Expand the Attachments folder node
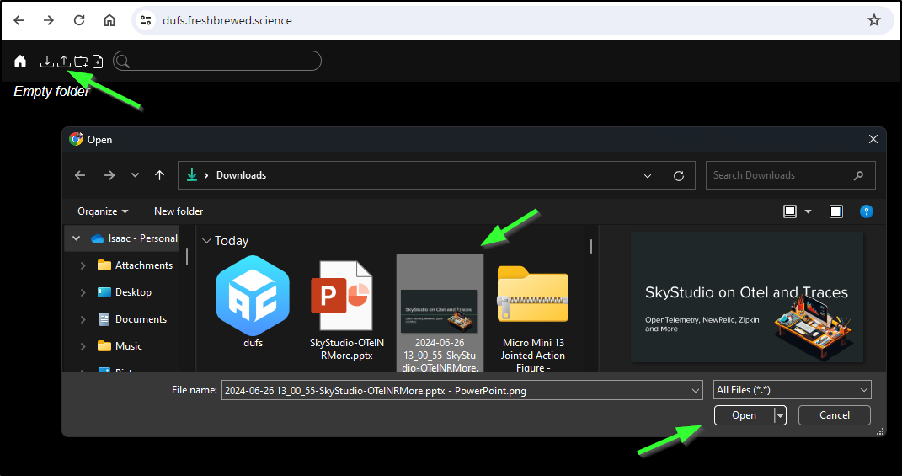Image resolution: width=902 pixels, height=476 pixels. pos(83,265)
